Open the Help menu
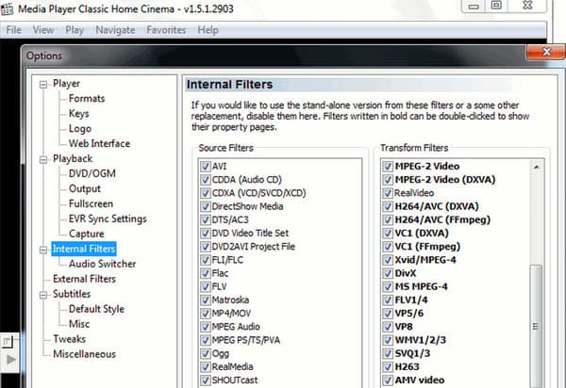This screenshot has height=388, width=566. (x=208, y=30)
